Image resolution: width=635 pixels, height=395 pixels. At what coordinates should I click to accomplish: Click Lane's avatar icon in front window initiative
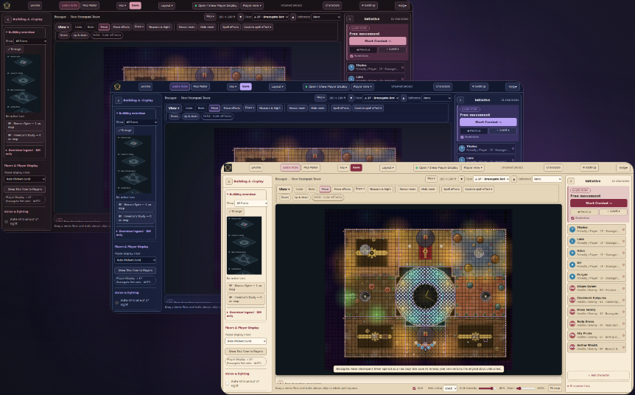coord(572,241)
